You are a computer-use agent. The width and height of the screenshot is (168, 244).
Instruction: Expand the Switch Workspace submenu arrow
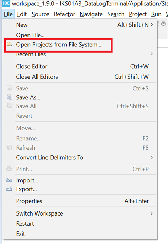(152, 213)
